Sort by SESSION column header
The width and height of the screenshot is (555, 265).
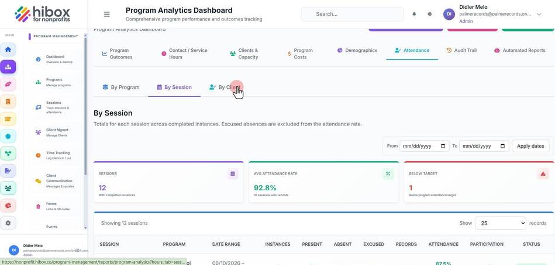pyautogui.click(x=109, y=244)
